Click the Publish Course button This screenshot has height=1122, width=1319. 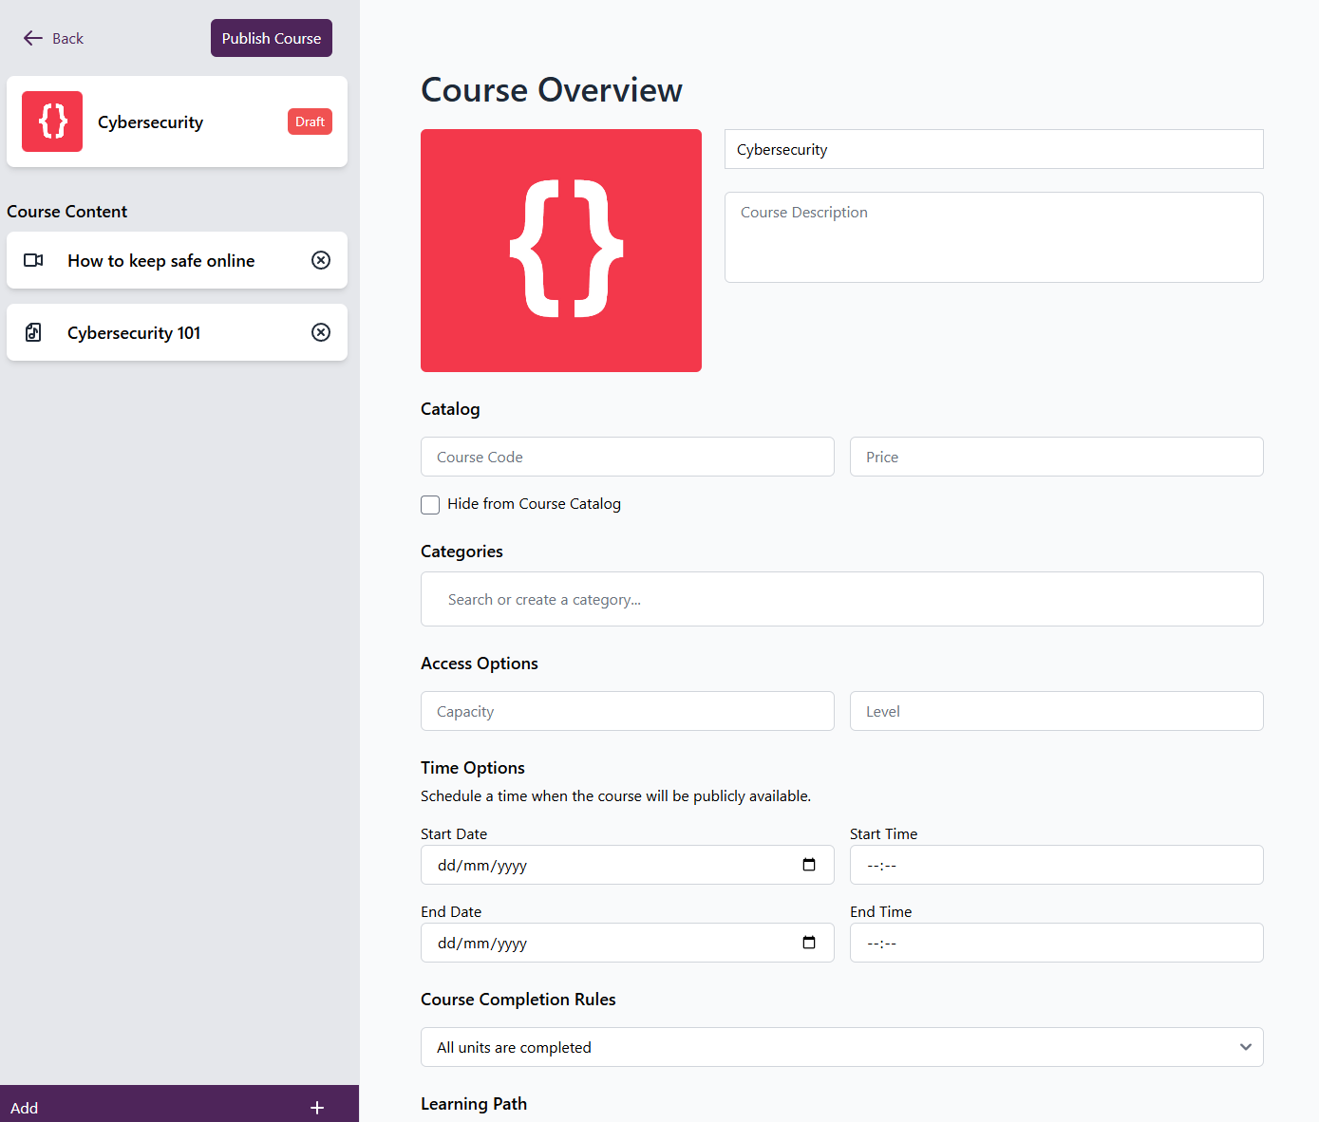point(271,38)
